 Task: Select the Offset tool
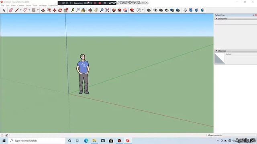[x=49, y=10]
